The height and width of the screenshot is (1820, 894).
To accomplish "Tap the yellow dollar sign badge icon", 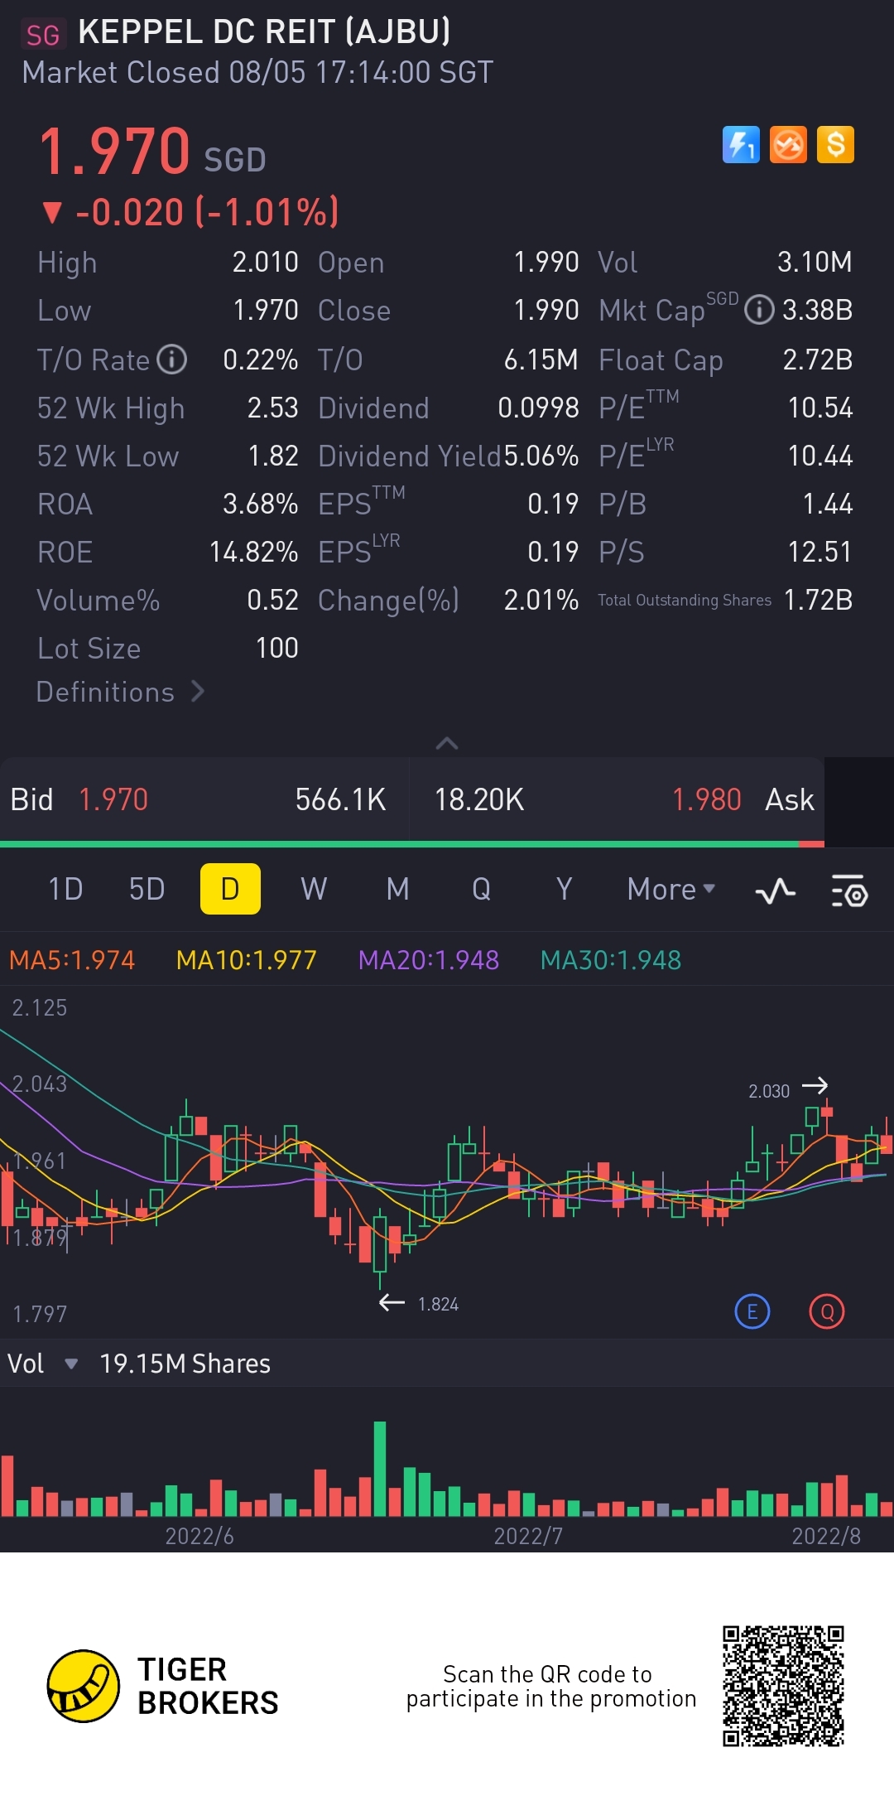I will point(835,145).
